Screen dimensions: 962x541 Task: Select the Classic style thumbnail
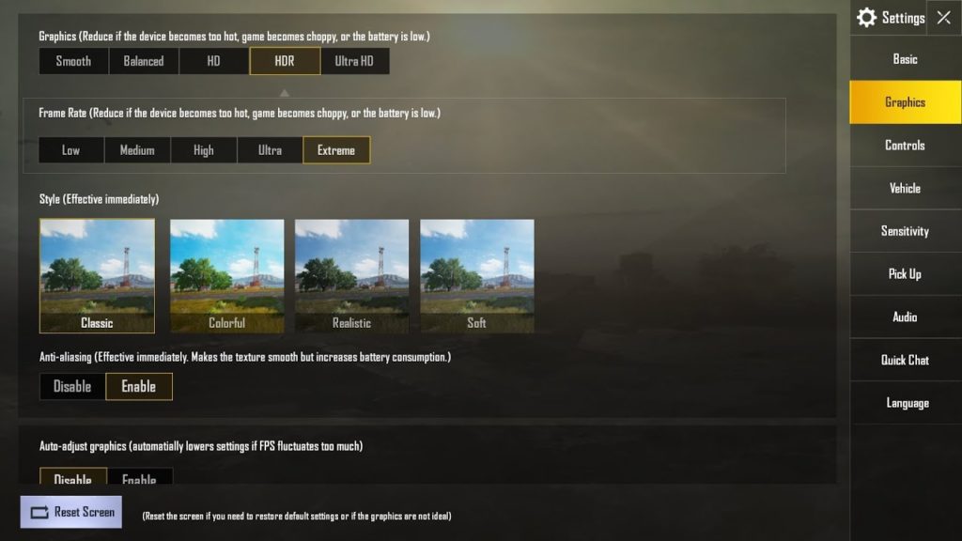click(x=97, y=276)
